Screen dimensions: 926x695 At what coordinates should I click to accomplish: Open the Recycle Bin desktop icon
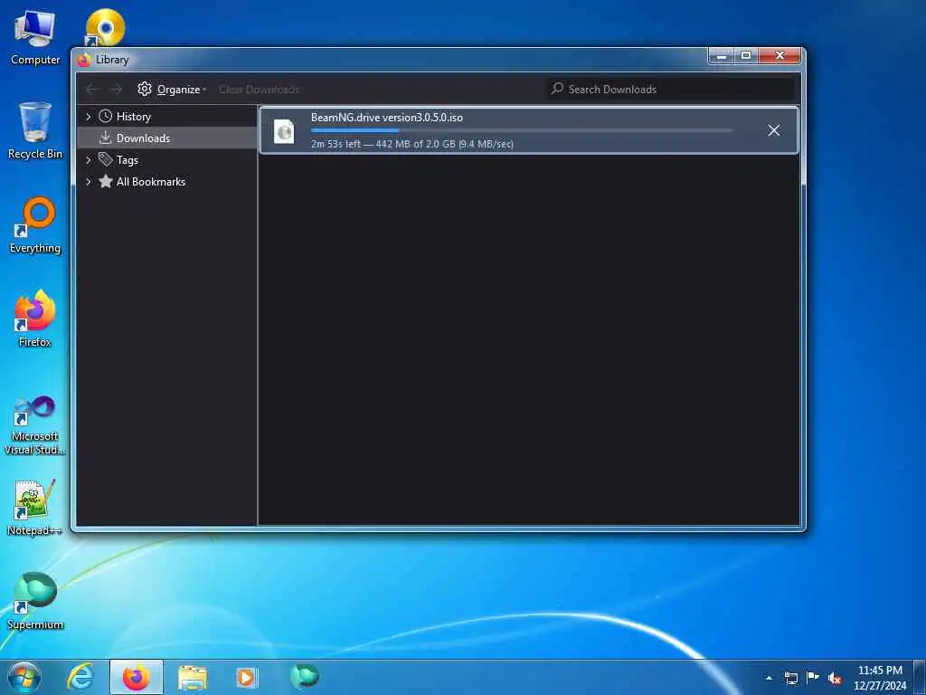(x=35, y=130)
